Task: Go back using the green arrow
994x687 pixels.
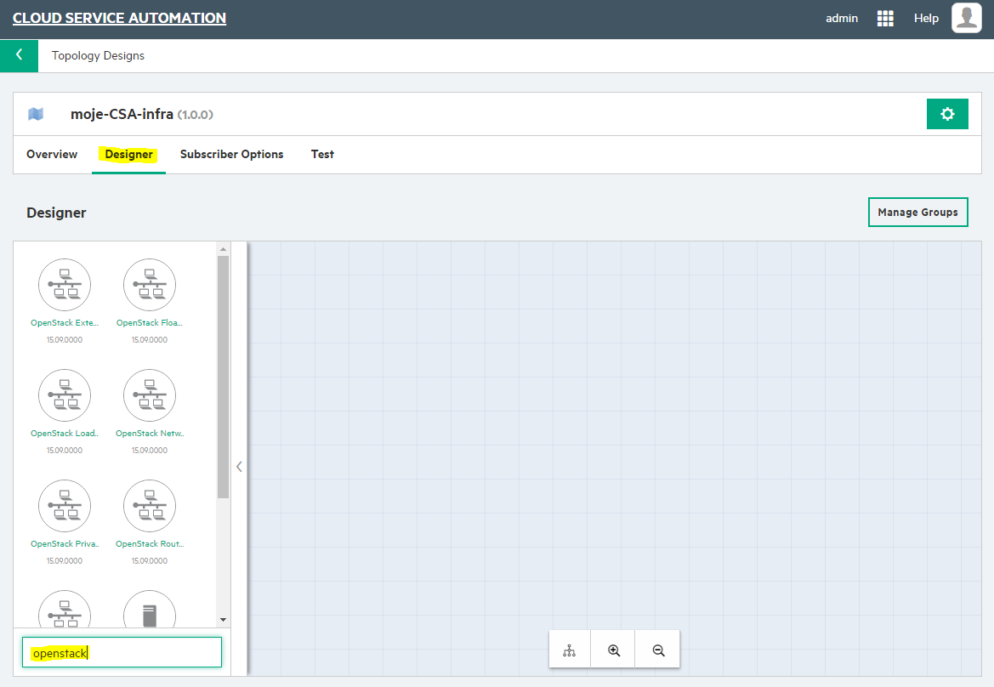Action: click(19, 55)
